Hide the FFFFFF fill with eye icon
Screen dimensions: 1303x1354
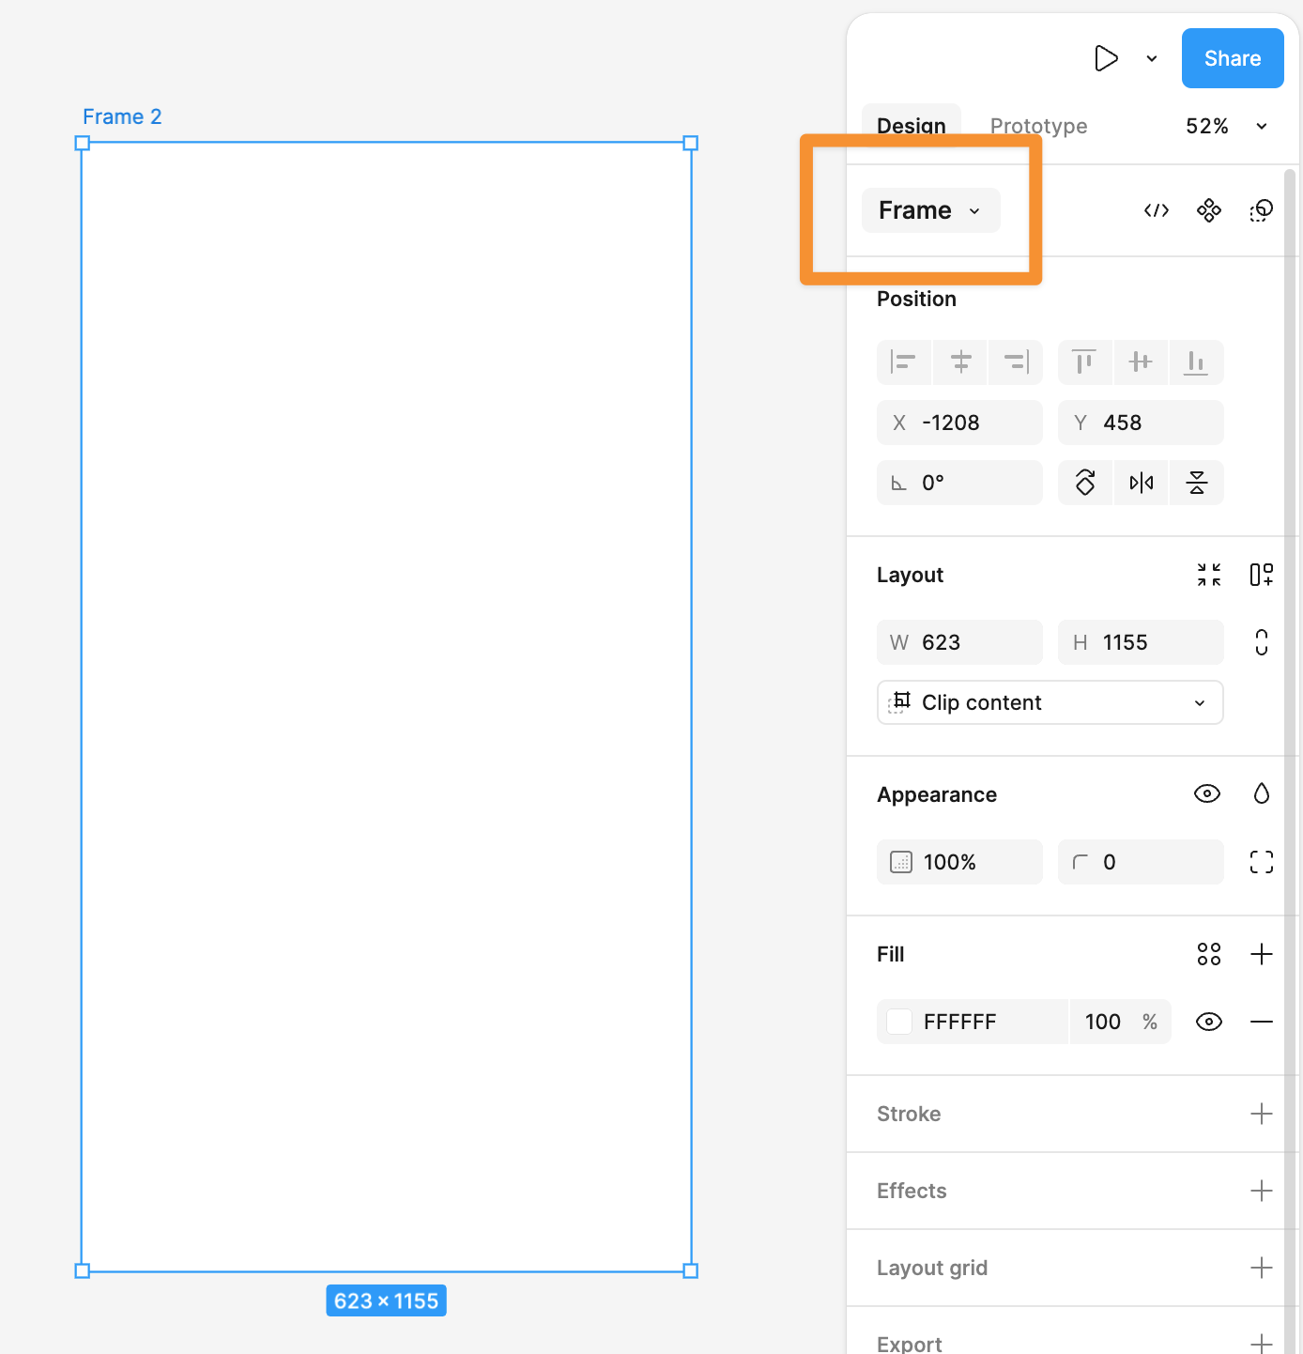tap(1208, 1022)
